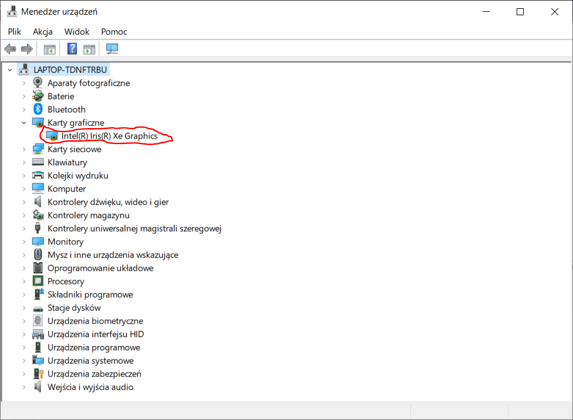Viewport: 573px width, 420px height.
Task: Open the Plik menu
Action: pyautogui.click(x=15, y=32)
